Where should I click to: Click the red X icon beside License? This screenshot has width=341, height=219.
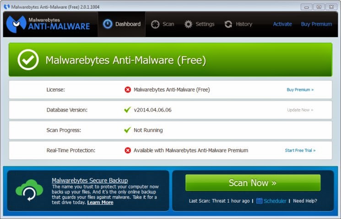128,90
